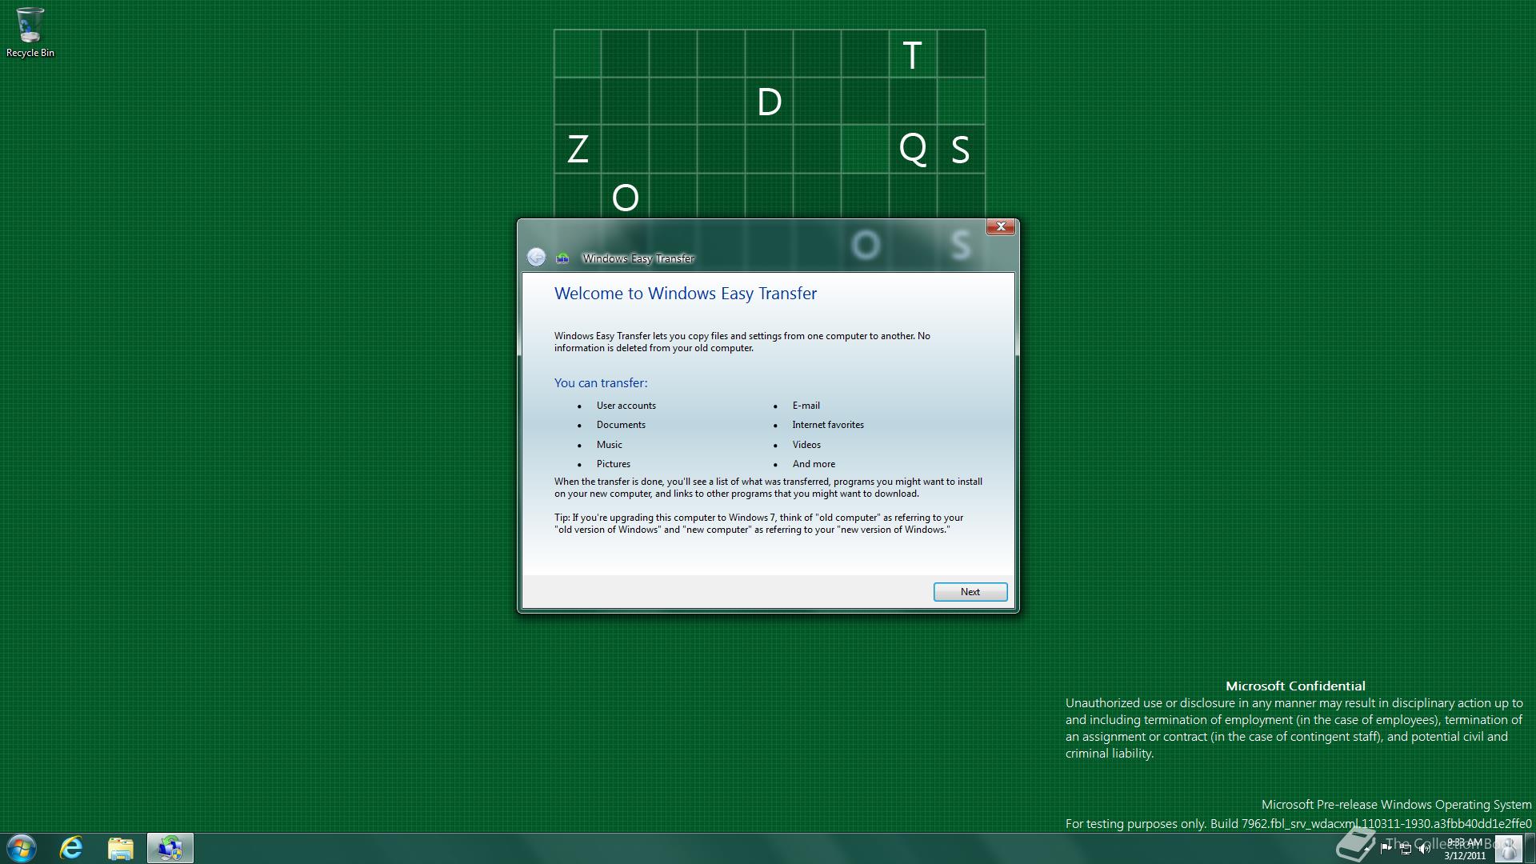Open the clock showing 3/12/2011
The width and height of the screenshot is (1536, 864).
1464,849
